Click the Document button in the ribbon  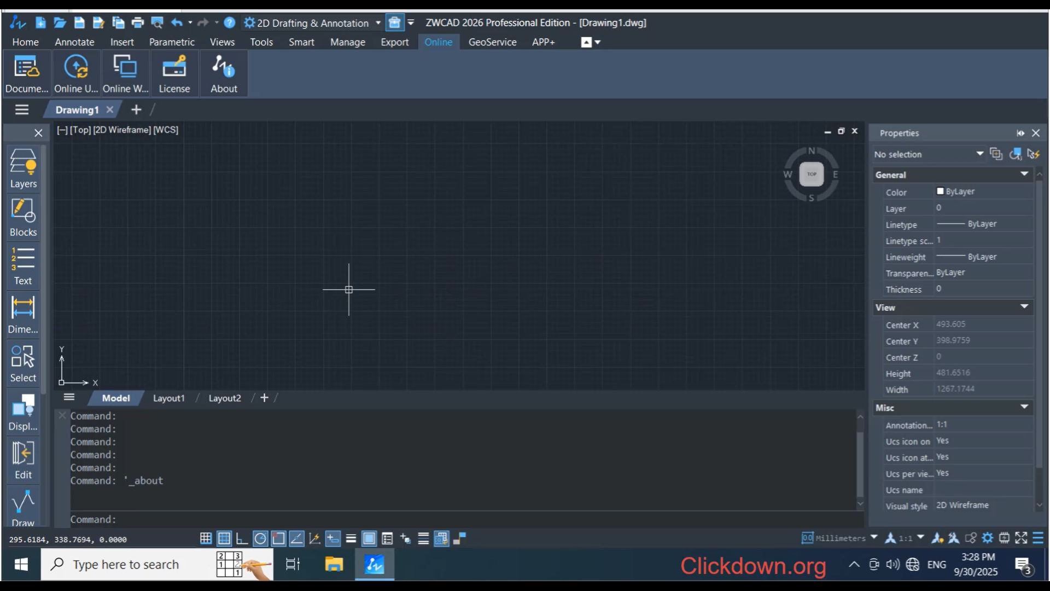point(26,73)
